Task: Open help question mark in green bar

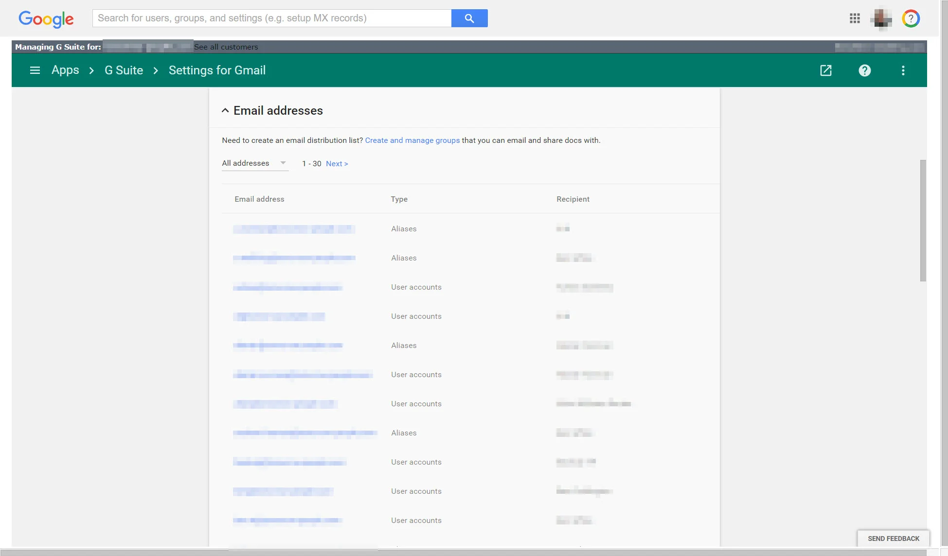Action: click(x=864, y=70)
